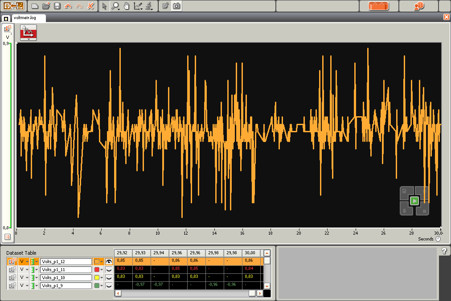Screen dimensions: 451x301
Task: Click the V y-axis sensor icon
Action: coord(8,32)
